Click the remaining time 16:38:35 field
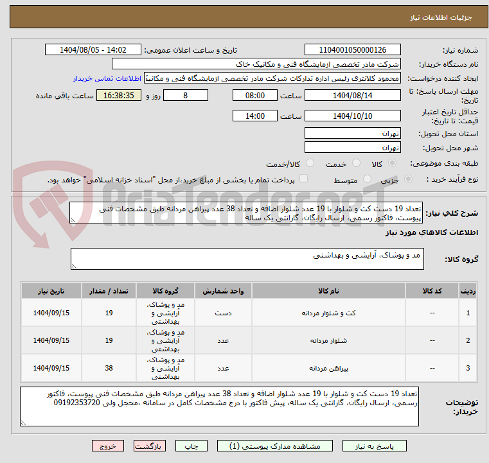Screen dimensions: 489x463 (x=118, y=95)
